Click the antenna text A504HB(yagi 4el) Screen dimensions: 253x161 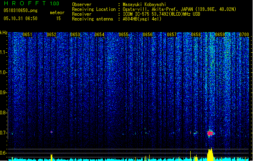click(142, 19)
